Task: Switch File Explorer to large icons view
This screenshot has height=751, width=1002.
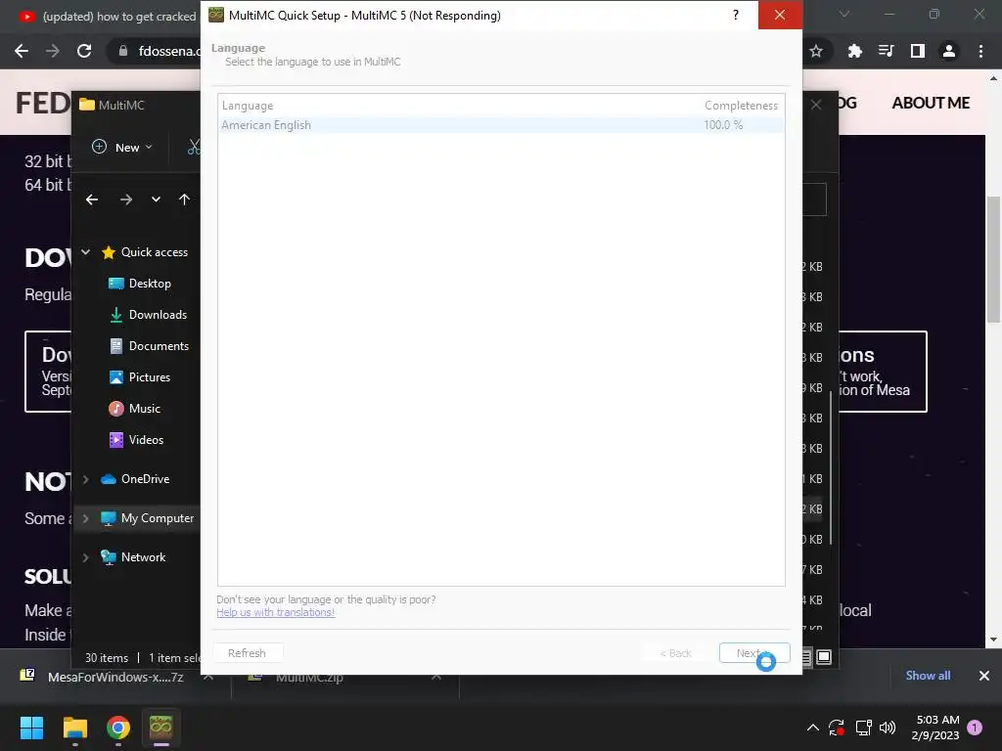Action: pyautogui.click(x=824, y=657)
